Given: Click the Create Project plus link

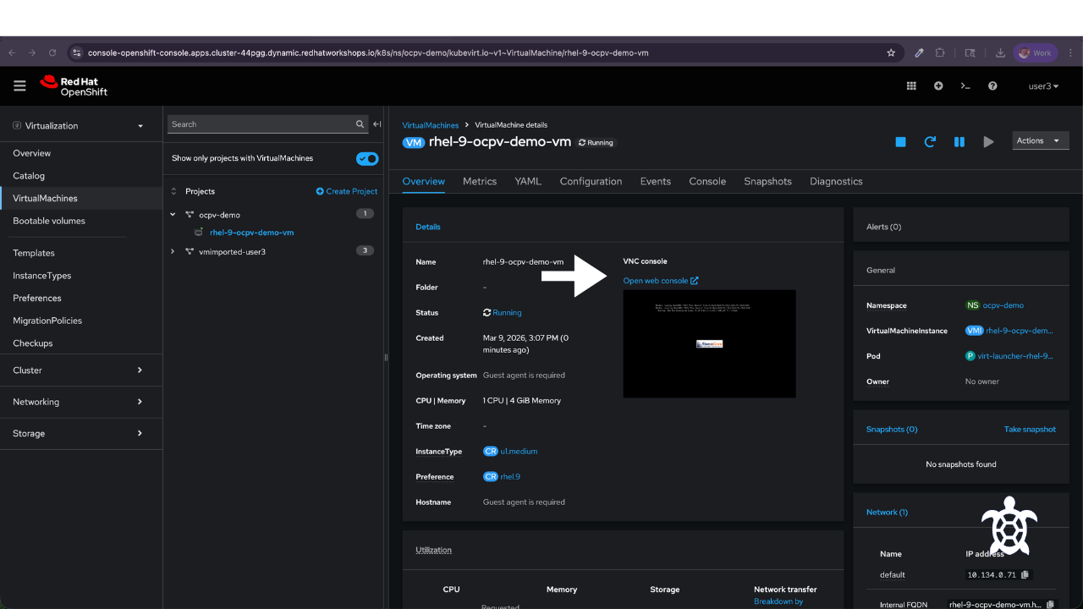Looking at the screenshot, I should point(347,191).
